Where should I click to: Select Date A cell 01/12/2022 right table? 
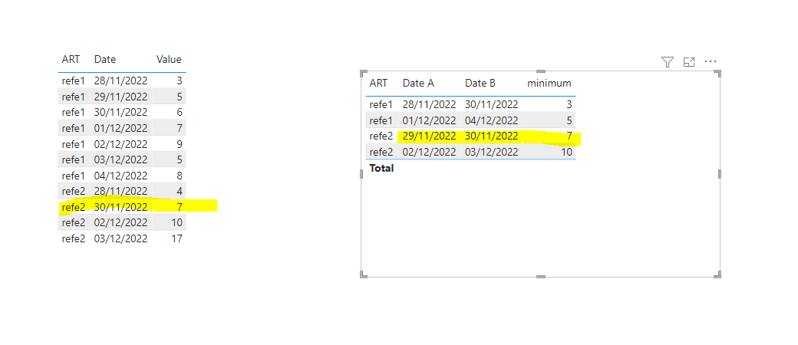tap(430, 120)
